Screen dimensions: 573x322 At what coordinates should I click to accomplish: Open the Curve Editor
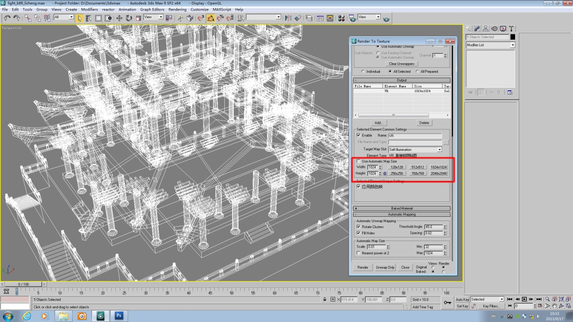click(320, 18)
